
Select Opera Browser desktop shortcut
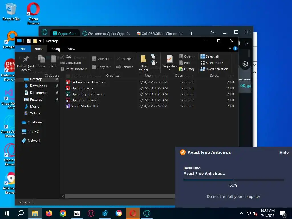[33, 13]
